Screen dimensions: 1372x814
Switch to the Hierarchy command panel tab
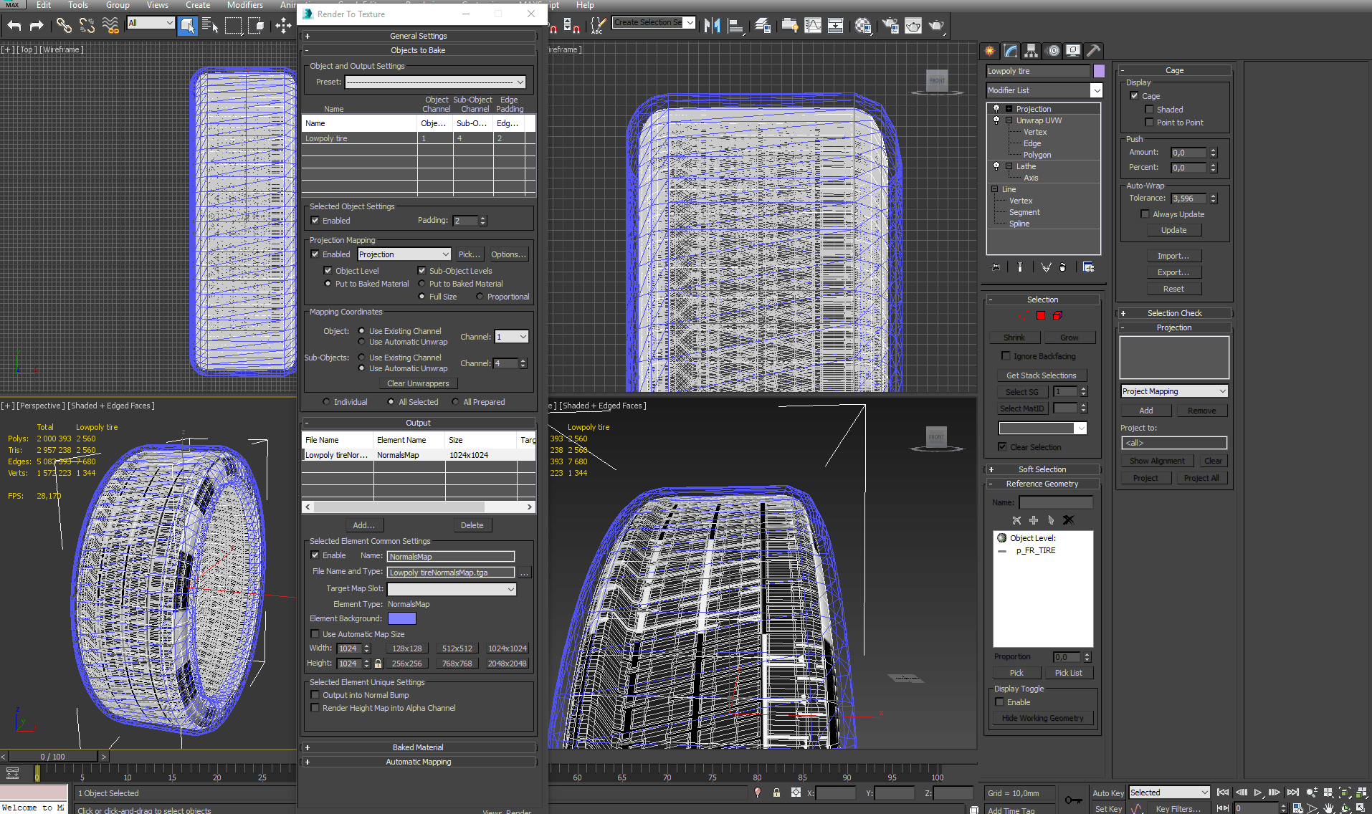[x=1031, y=51]
